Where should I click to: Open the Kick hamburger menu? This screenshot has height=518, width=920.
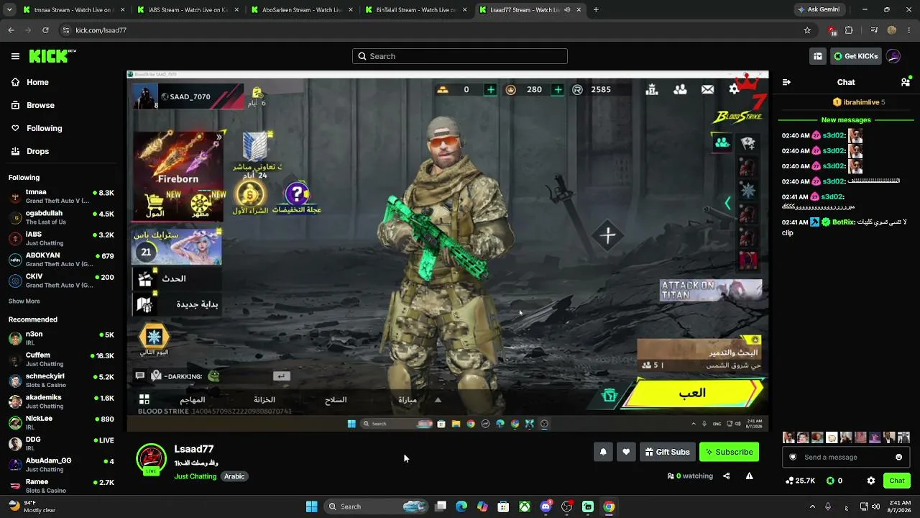(15, 56)
